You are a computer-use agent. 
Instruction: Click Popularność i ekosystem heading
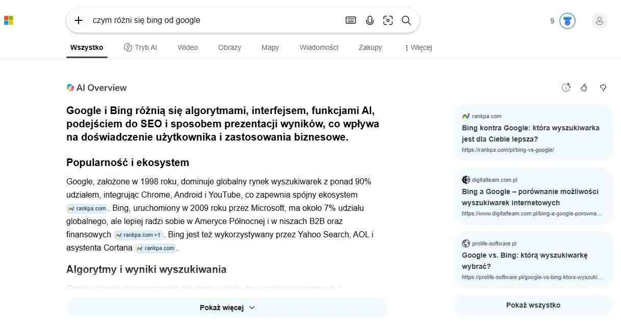(x=127, y=162)
